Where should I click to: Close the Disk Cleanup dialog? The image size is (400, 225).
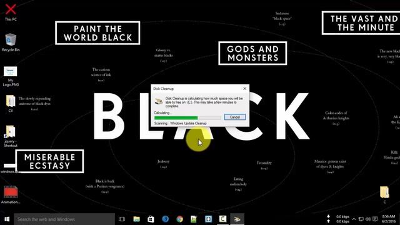pos(244,89)
